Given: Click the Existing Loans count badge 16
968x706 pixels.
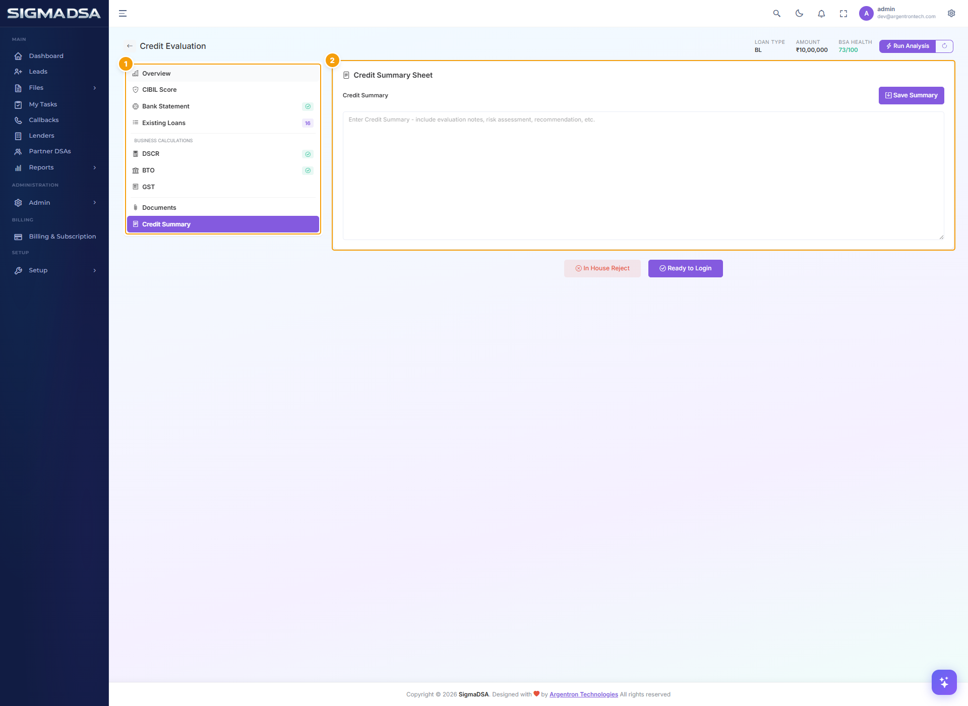Looking at the screenshot, I should pos(308,124).
